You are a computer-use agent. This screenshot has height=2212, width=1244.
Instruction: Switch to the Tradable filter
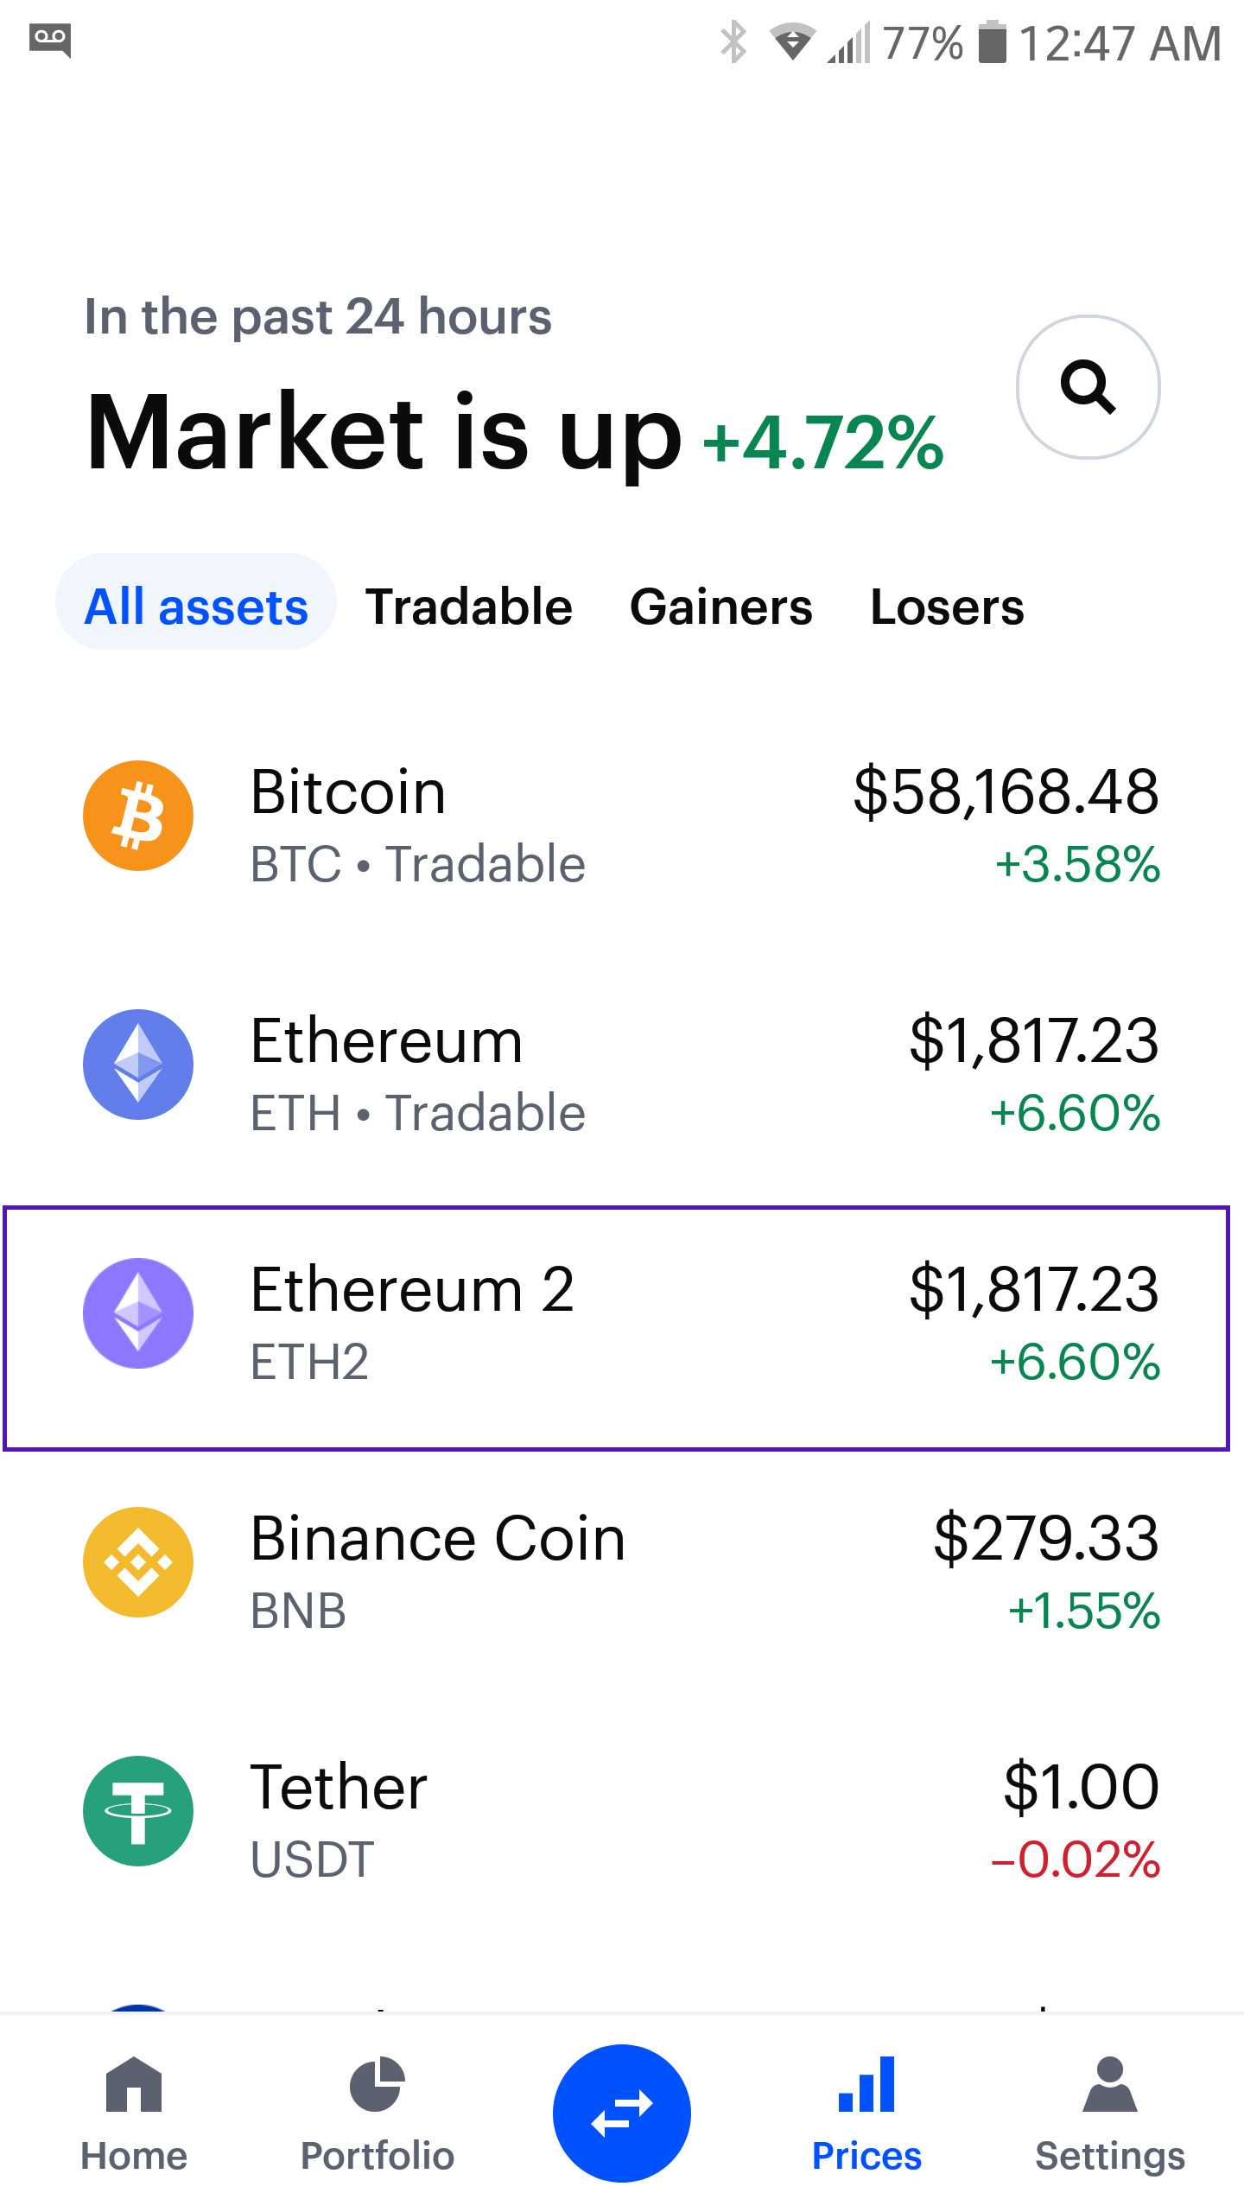pyautogui.click(x=469, y=607)
